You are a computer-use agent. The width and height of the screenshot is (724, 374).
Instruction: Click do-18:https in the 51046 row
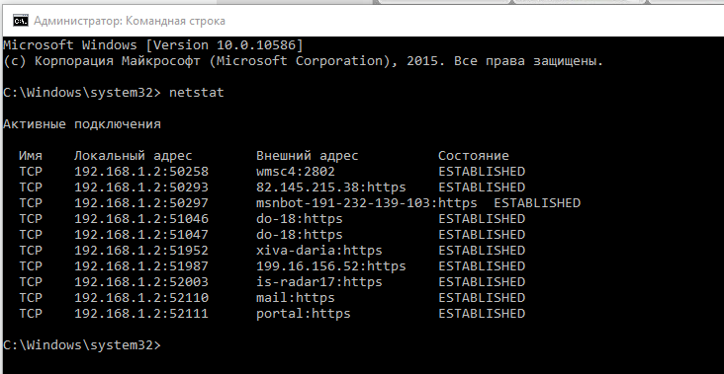point(300,218)
